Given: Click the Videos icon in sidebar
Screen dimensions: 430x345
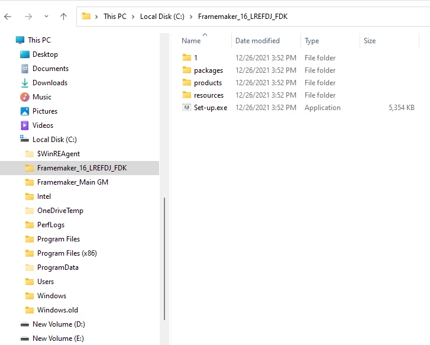Looking at the screenshot, I should 25,125.
